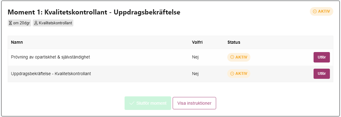The height and width of the screenshot is (117, 341).
Task: Click the AKTIV status icon for the Prövning row
Action: (x=232, y=57)
